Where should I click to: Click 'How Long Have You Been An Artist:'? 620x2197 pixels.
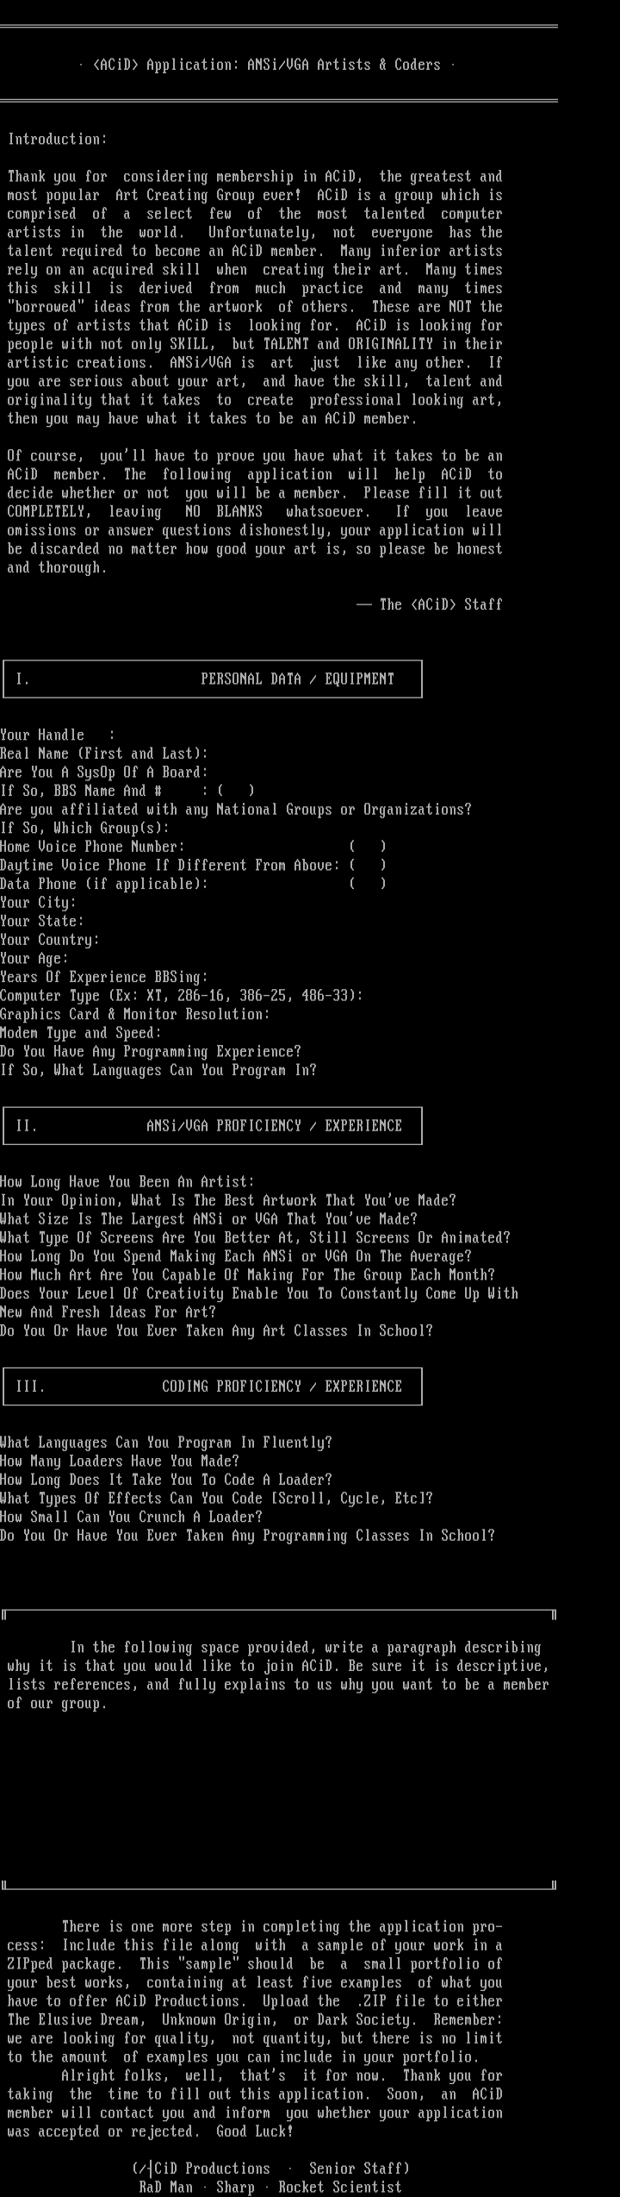pos(127,1182)
